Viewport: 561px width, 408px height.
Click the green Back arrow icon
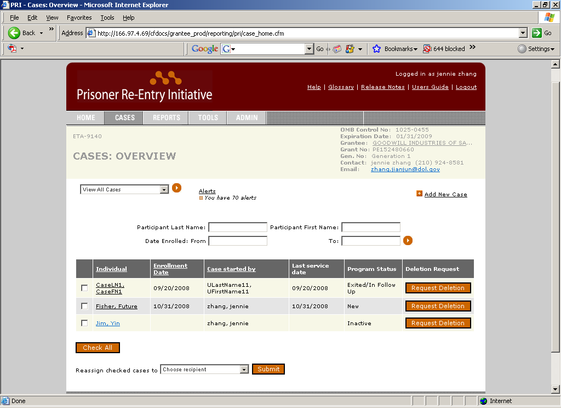point(14,33)
